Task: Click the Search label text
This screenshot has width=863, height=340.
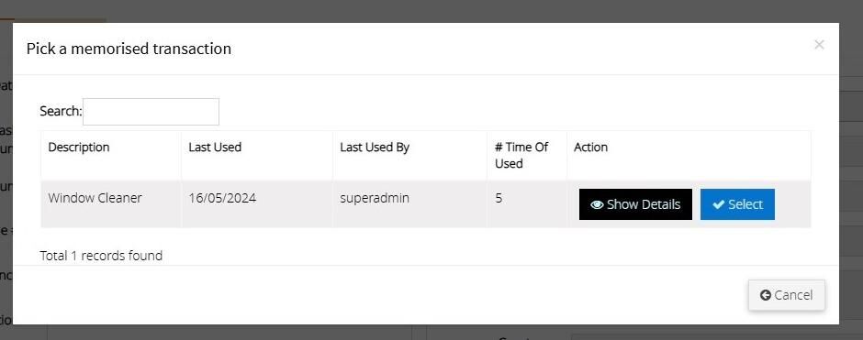Action: coord(61,112)
